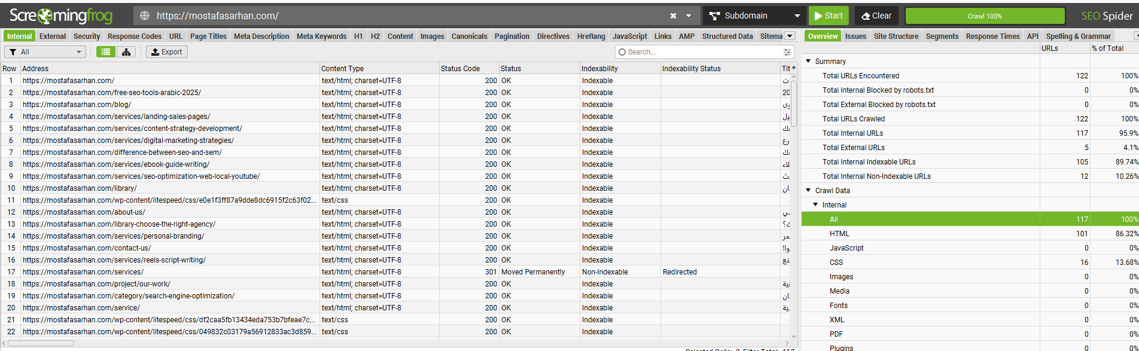Open the Subdomain crawl mode dropdown
1139x351 pixels.
(754, 16)
